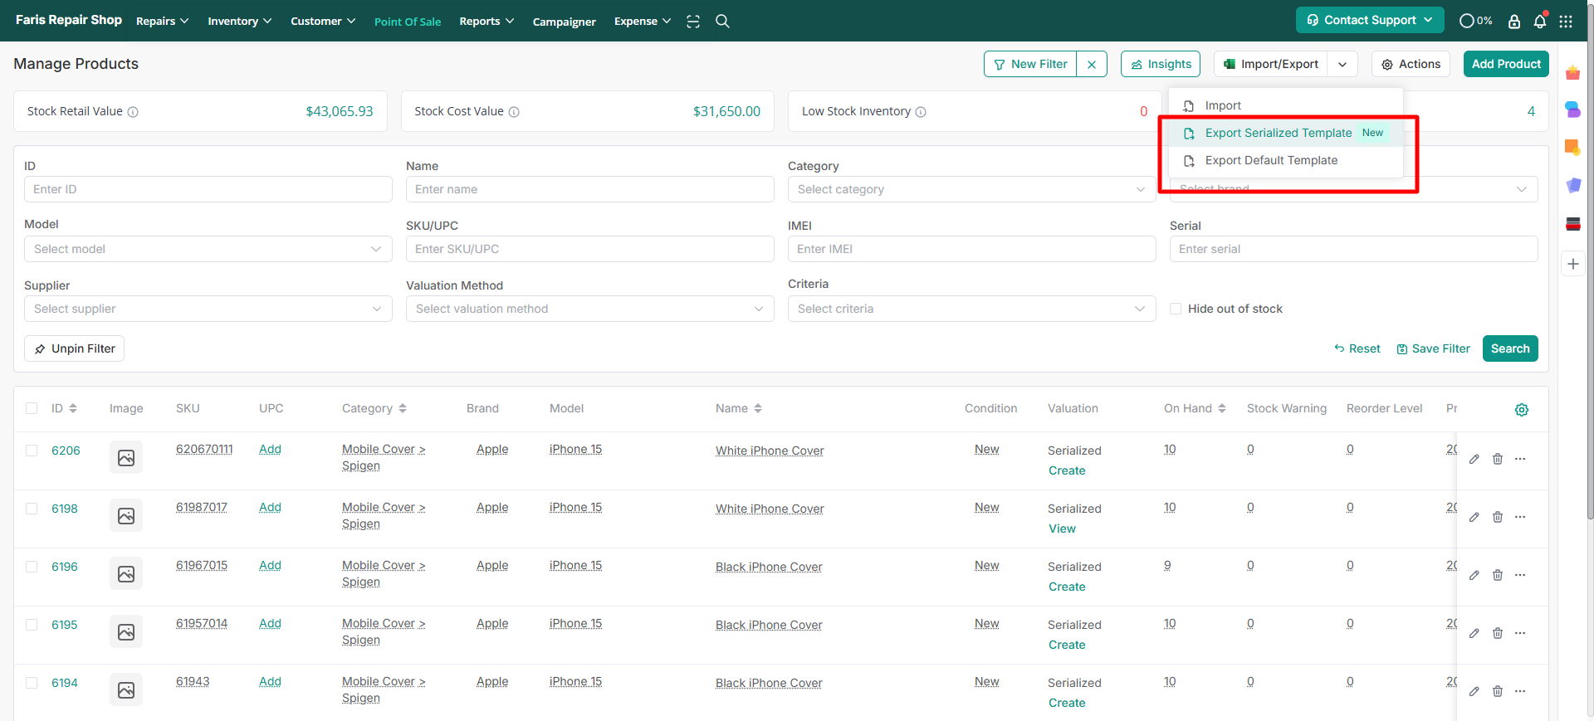1594x721 pixels.
Task: Check the box for product 6194
Action: pos(32,683)
